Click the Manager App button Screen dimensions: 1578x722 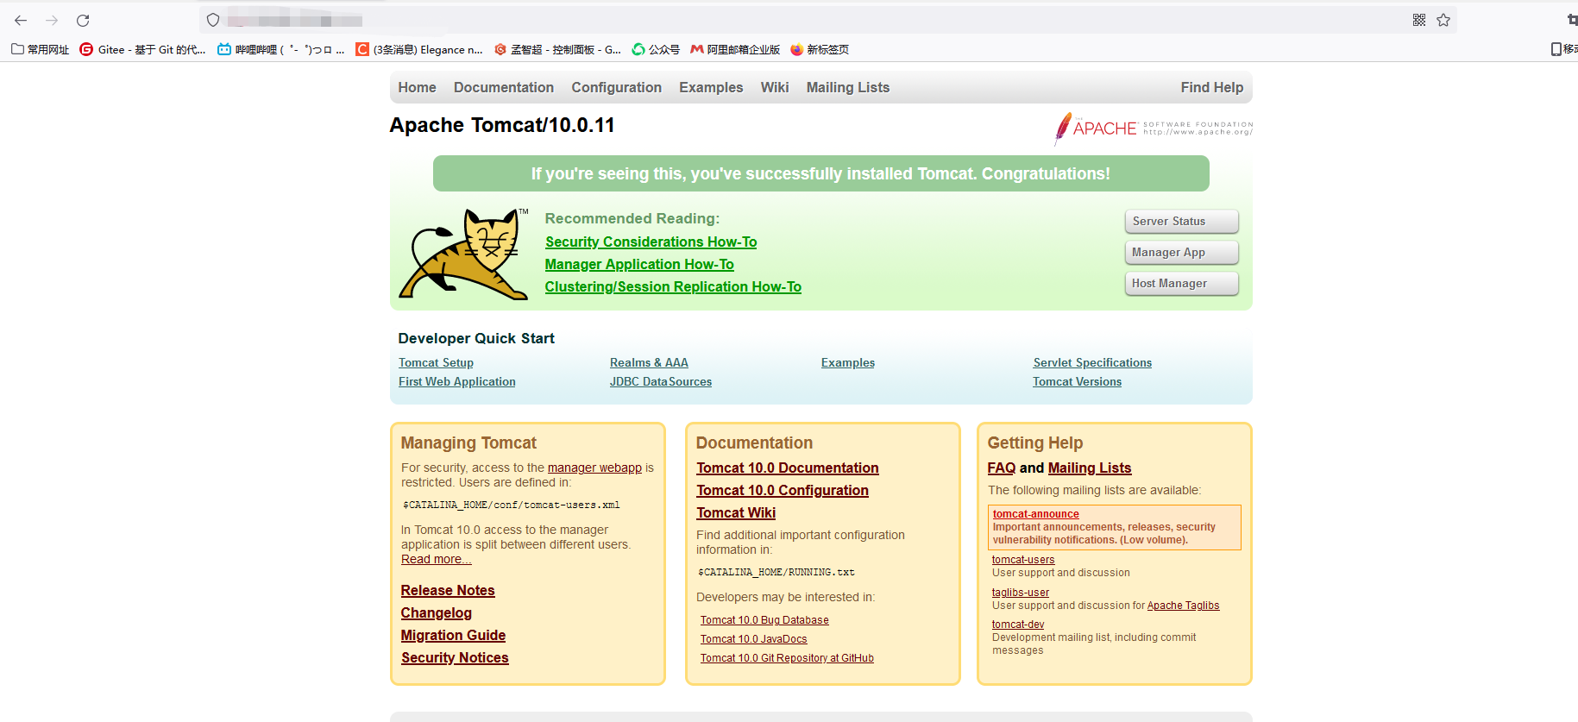click(x=1182, y=253)
